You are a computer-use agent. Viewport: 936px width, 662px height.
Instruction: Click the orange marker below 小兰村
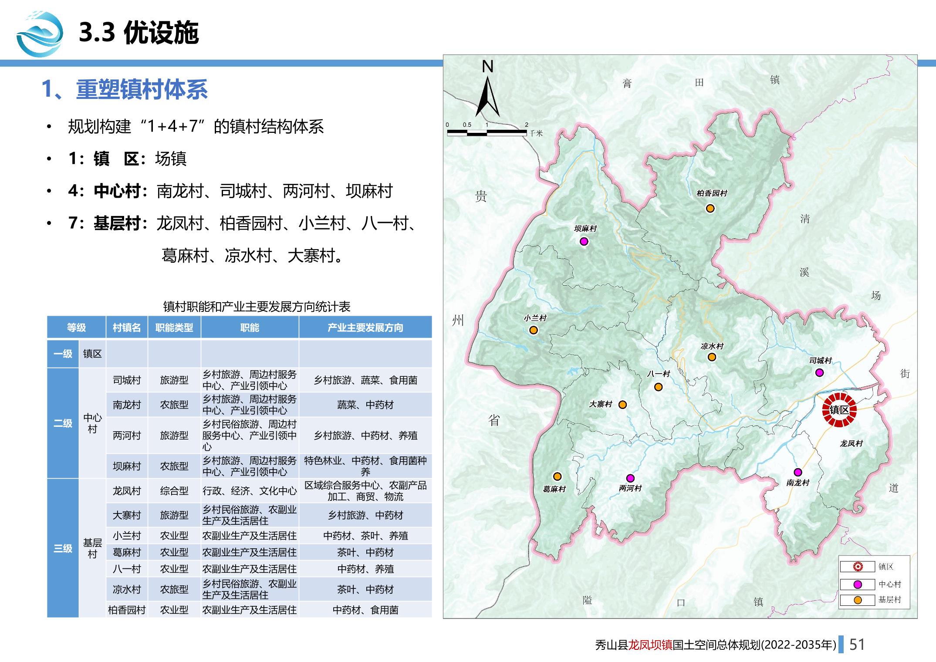tap(534, 330)
